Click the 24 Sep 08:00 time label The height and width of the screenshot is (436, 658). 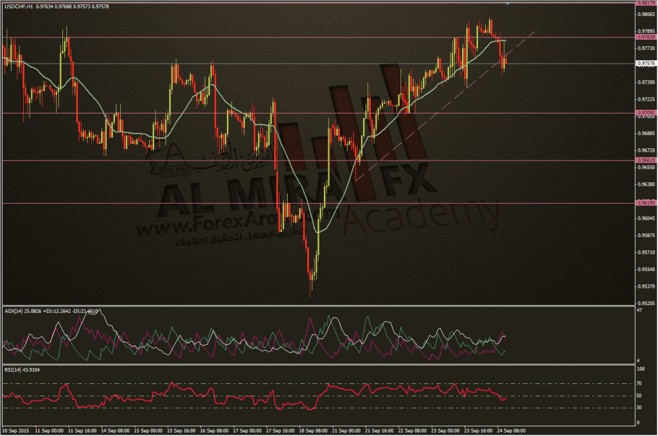(511, 431)
